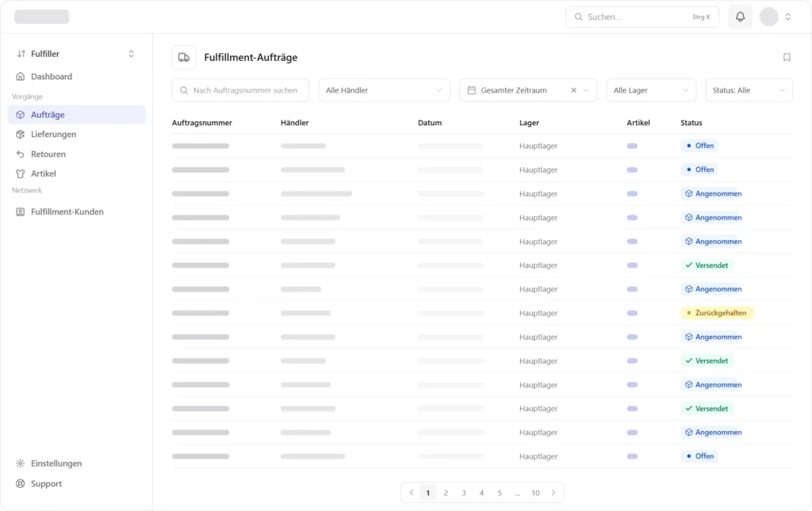Click the Artikel shirt icon
The image size is (812, 511).
tap(20, 174)
